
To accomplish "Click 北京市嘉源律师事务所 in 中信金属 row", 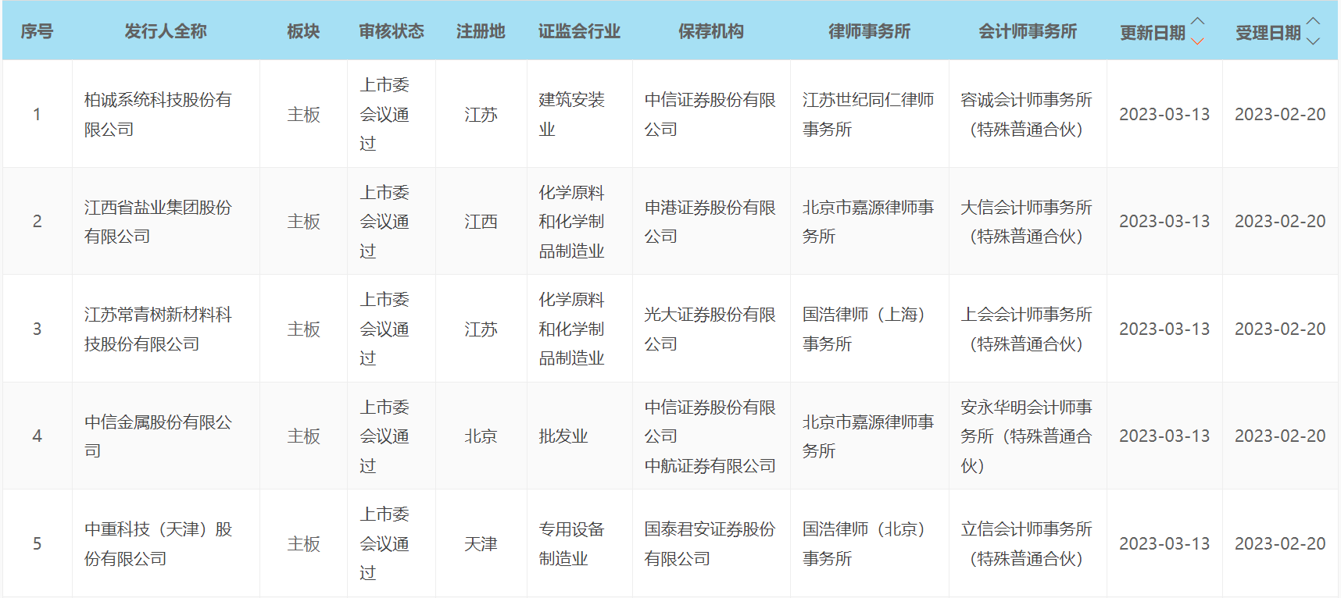I will [x=868, y=436].
